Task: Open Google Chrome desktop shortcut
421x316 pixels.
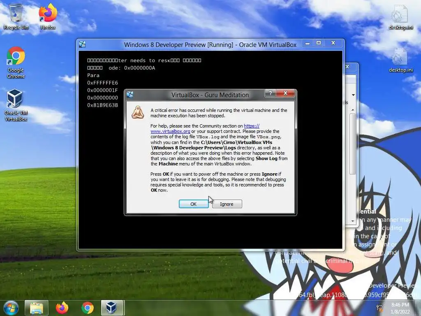Action: [16, 63]
